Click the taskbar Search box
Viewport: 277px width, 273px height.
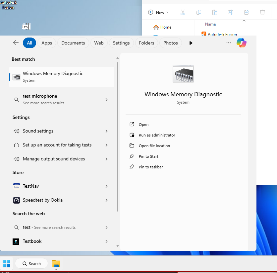coord(31,264)
